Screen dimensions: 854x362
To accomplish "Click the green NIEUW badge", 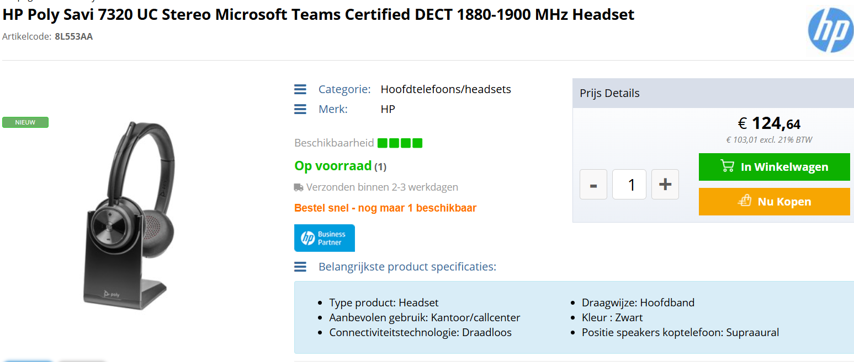I will pos(25,122).
